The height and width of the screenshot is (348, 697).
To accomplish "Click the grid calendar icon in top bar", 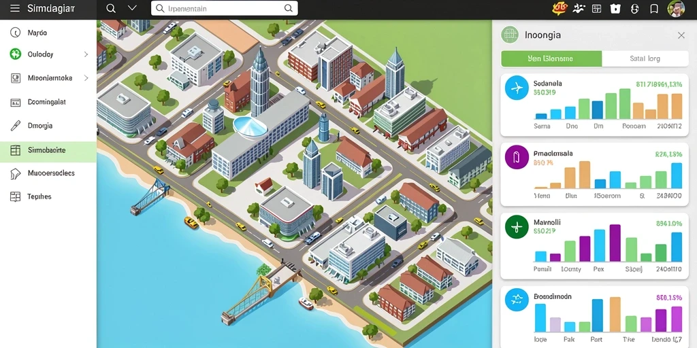I will (x=596, y=8).
